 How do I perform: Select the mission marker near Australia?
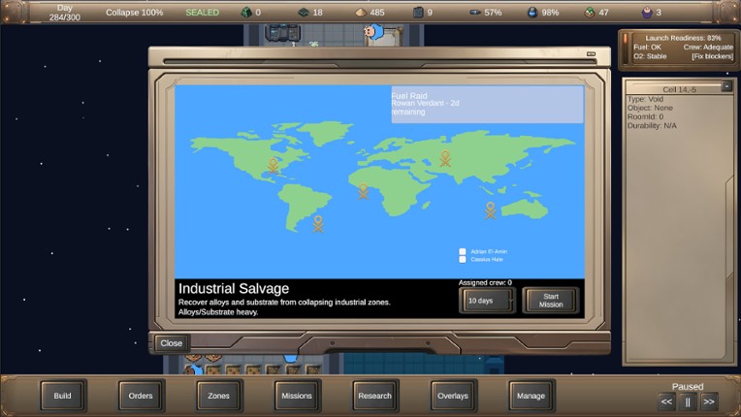[x=490, y=209]
